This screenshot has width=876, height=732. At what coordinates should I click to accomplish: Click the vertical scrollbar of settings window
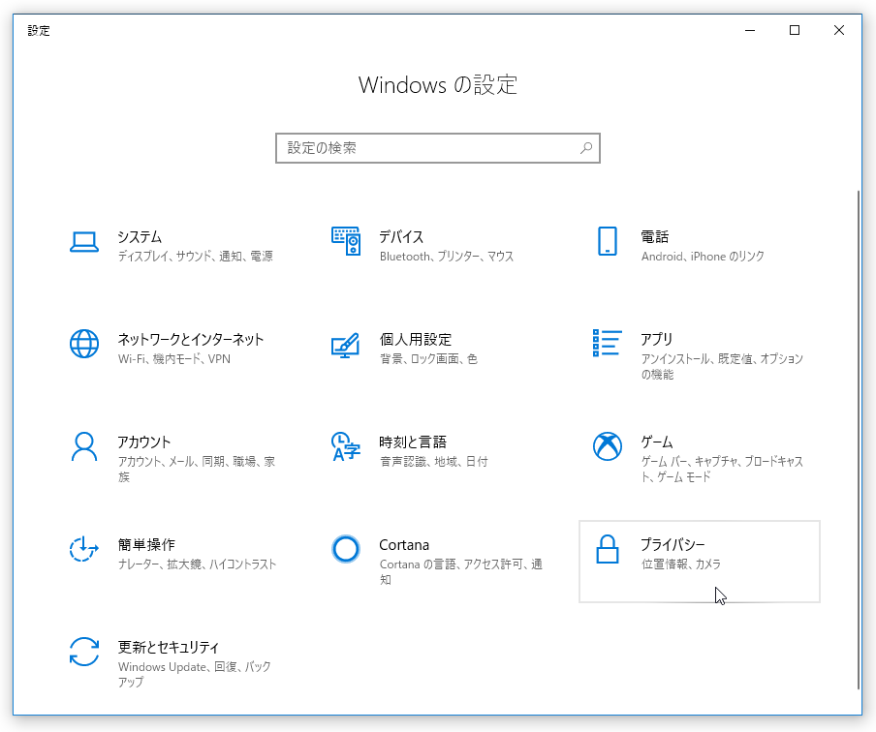[x=859, y=440]
